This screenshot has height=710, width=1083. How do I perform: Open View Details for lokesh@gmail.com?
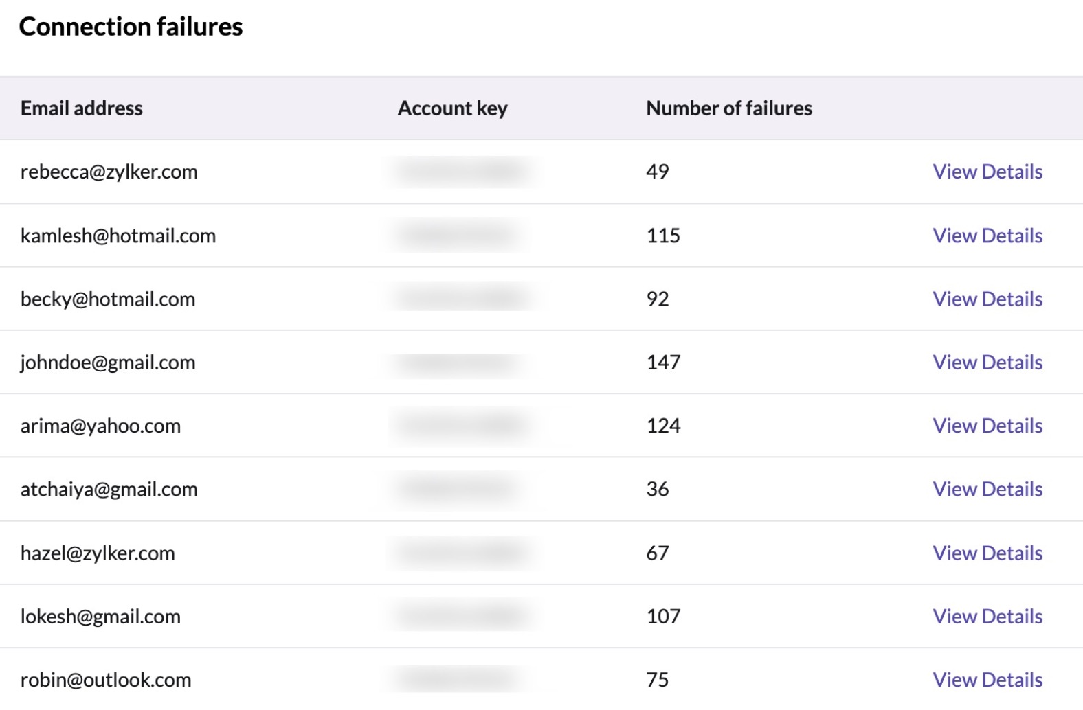tap(987, 616)
